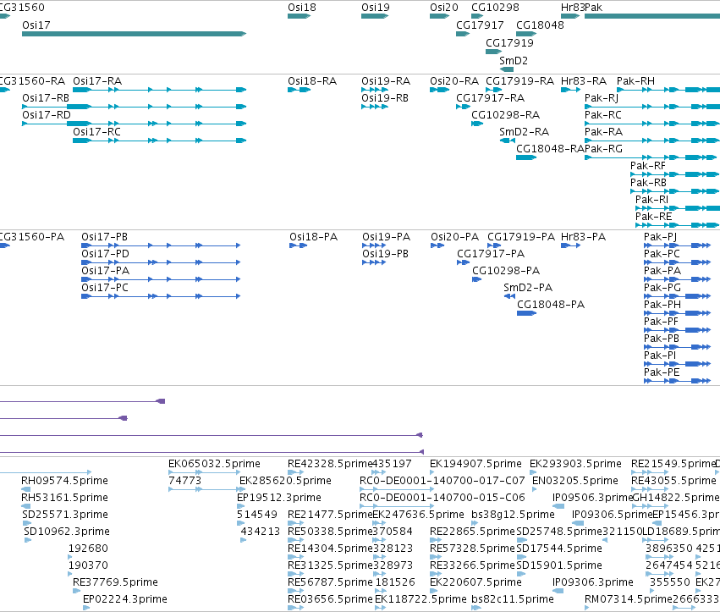The image size is (720, 612).
Task: Select the RC0-DE0001-140700-017-C07 clone label
Action: 442,481
